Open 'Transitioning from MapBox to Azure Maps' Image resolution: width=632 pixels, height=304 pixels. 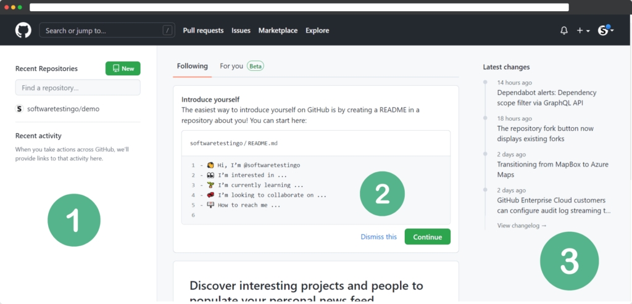point(552,170)
